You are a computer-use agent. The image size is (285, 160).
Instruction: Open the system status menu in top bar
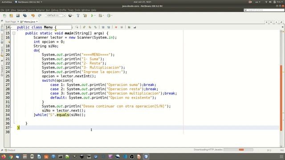point(274,2)
